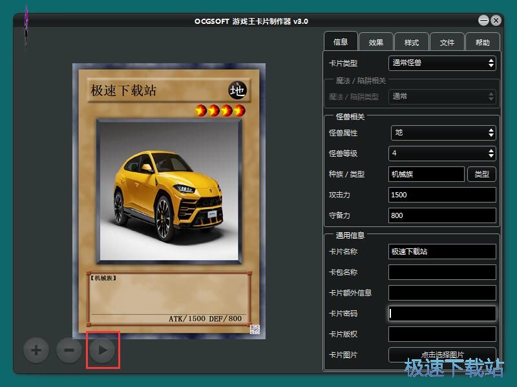Click the 种族/类型 field containing 机械族
Screen dimensions: 517x387
(x=427, y=174)
